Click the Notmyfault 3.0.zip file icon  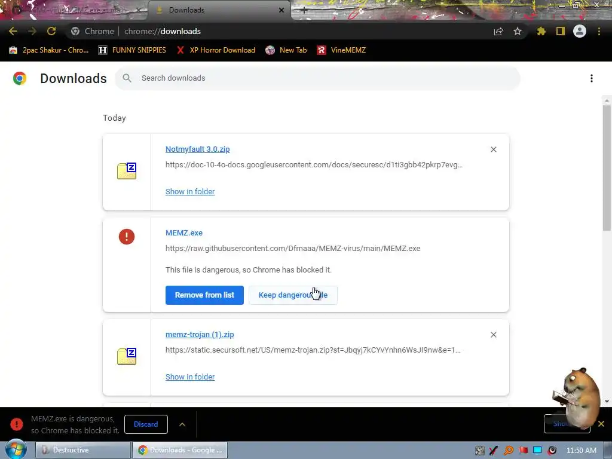click(127, 171)
